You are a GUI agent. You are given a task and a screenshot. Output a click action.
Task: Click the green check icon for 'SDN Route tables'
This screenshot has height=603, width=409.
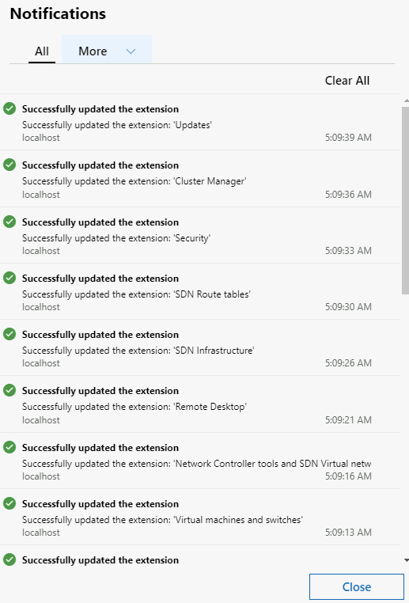click(9, 278)
